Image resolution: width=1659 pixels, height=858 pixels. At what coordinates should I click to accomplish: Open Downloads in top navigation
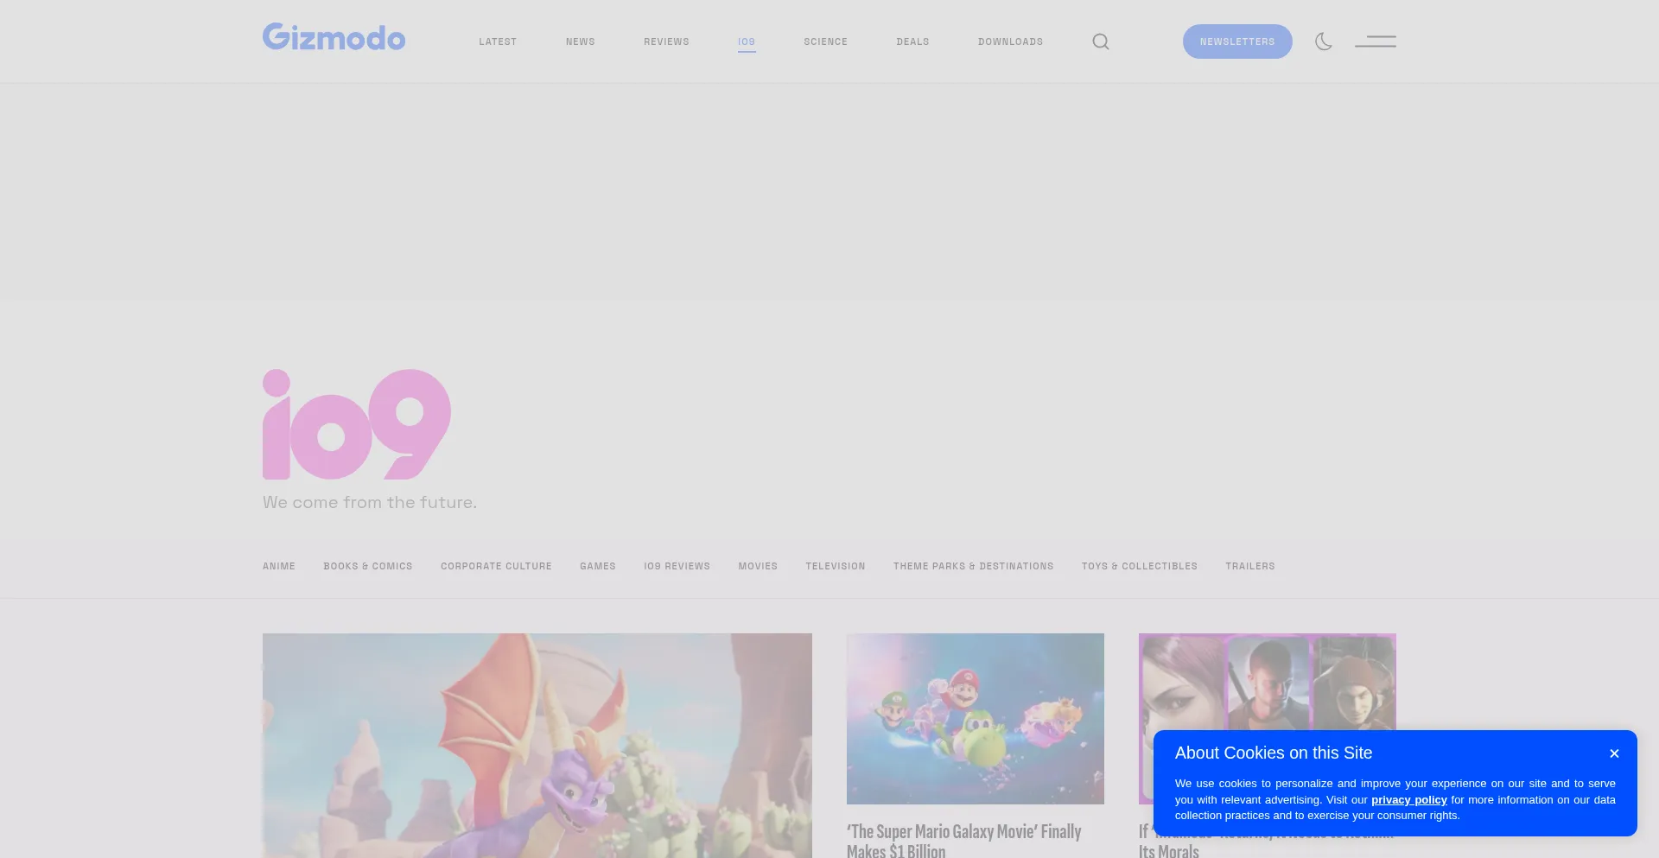point(1010,41)
